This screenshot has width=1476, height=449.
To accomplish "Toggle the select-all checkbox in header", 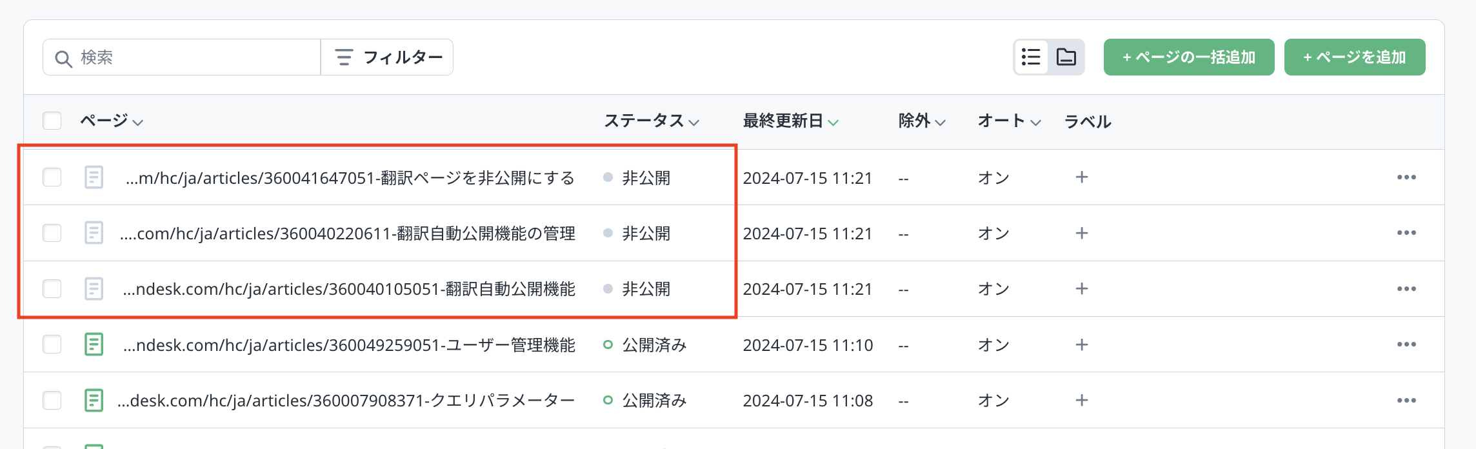I will coord(52,121).
